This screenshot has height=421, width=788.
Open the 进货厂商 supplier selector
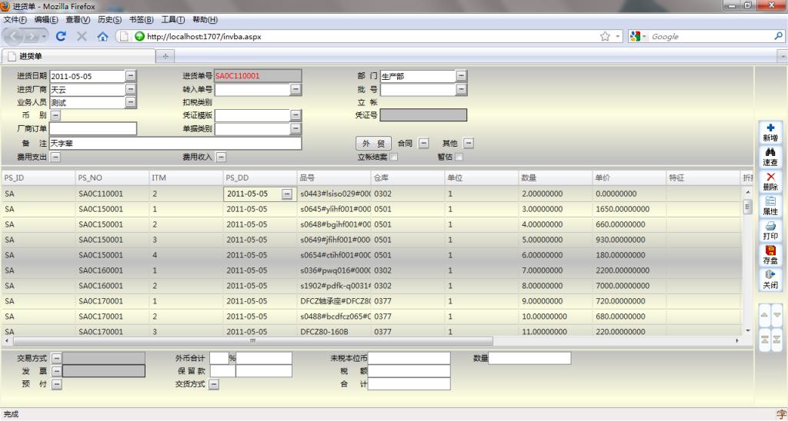point(131,89)
